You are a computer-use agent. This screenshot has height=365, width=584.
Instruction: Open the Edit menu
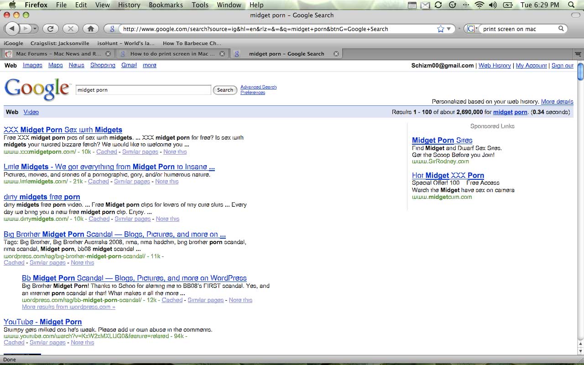pos(81,5)
